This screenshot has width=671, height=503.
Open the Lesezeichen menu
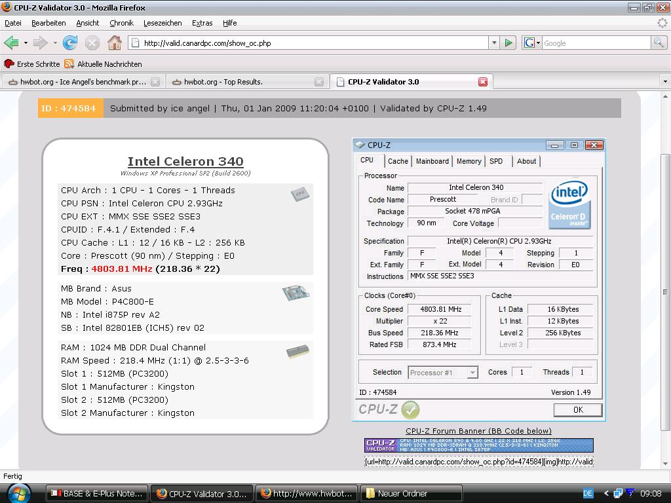[x=163, y=23]
